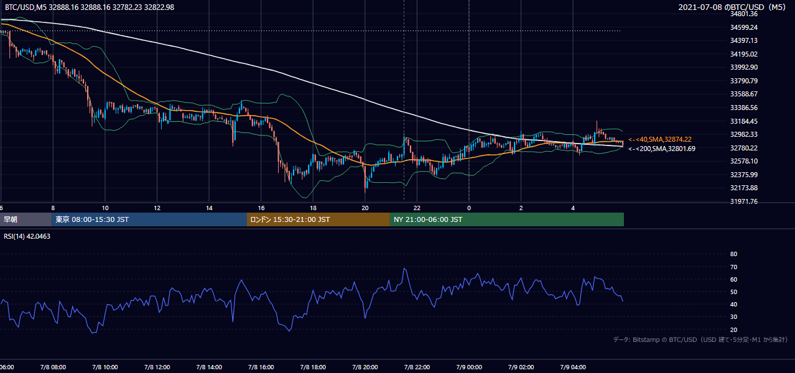Select price axis value 32780.22

744,148
